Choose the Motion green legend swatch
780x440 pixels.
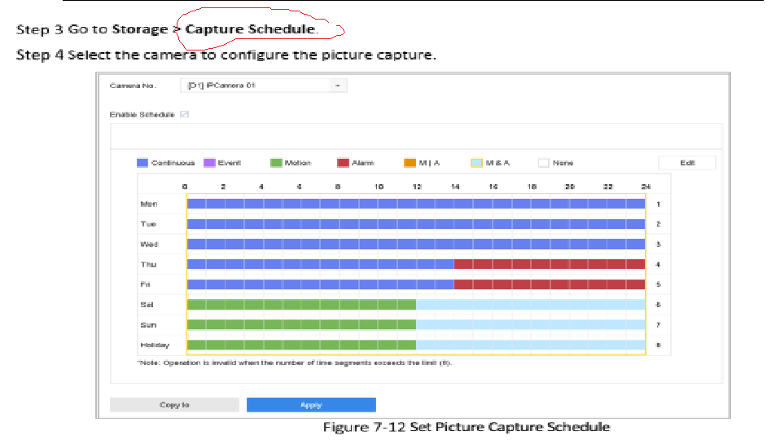pos(276,163)
